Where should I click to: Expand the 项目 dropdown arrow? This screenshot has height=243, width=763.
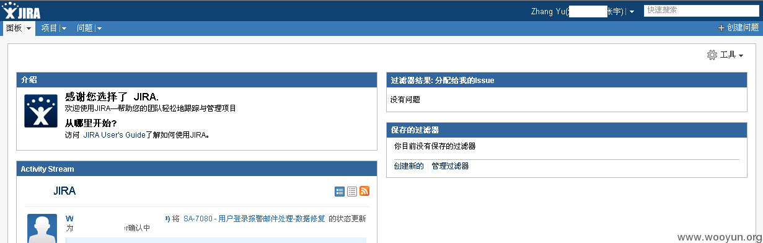[x=64, y=29]
